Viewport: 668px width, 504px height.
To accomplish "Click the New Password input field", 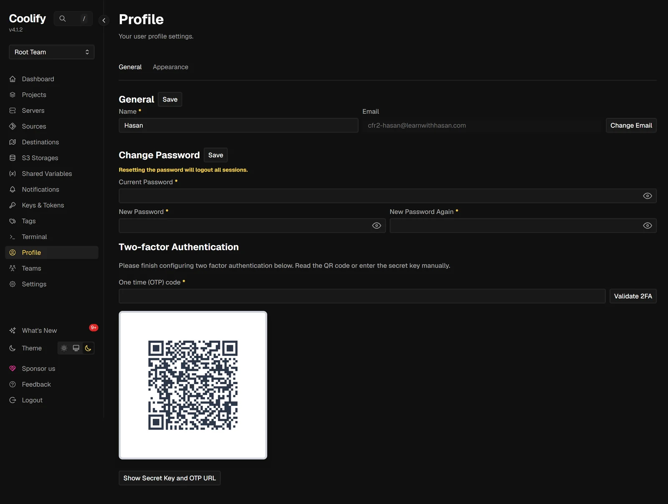I will (x=252, y=225).
